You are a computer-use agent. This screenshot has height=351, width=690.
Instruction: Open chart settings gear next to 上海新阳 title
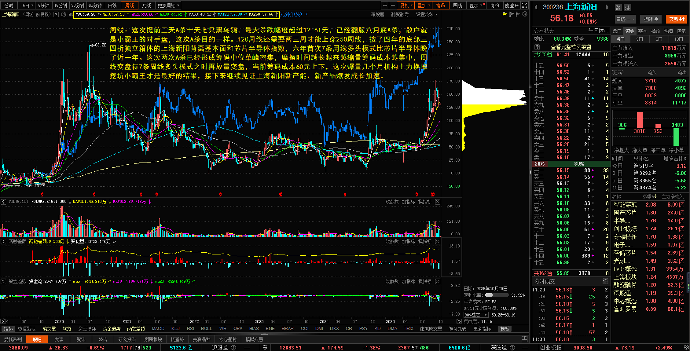[x=64, y=14]
